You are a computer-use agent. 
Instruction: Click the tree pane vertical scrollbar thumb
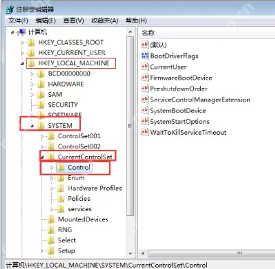[130, 126]
